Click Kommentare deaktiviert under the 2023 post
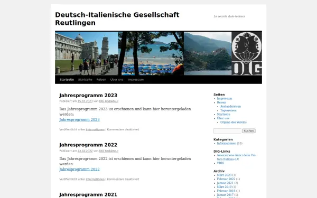The width and height of the screenshot is (317, 198). tap(123, 129)
